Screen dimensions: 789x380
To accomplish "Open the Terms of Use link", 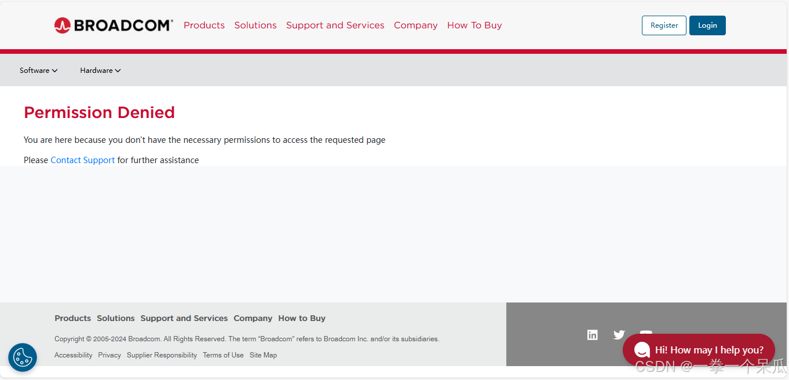I will tap(223, 355).
